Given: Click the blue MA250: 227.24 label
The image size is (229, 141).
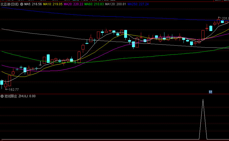Looking at the screenshot, I should coord(138,4).
